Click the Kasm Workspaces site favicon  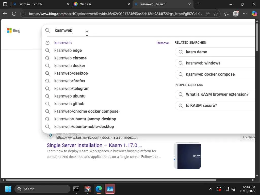[x=50, y=135]
